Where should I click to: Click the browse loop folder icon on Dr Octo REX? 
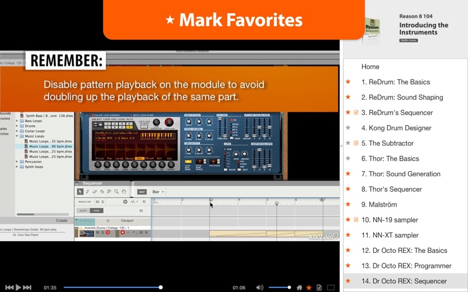pyautogui.click(x=100, y=124)
